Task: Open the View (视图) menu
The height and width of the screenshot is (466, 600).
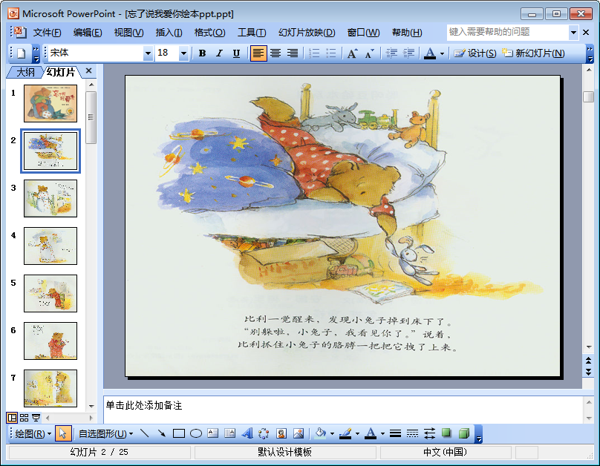Action: point(129,33)
